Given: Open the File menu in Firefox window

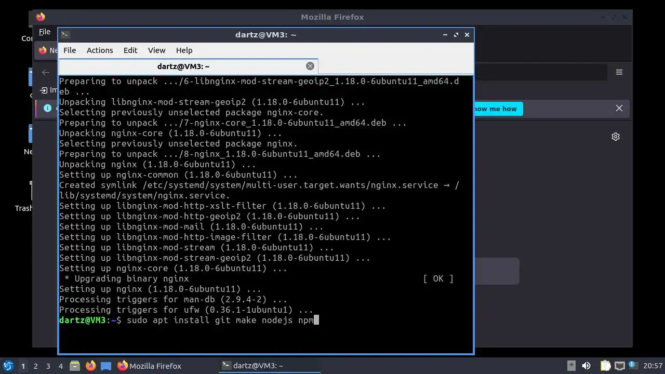Looking at the screenshot, I should 45,32.
